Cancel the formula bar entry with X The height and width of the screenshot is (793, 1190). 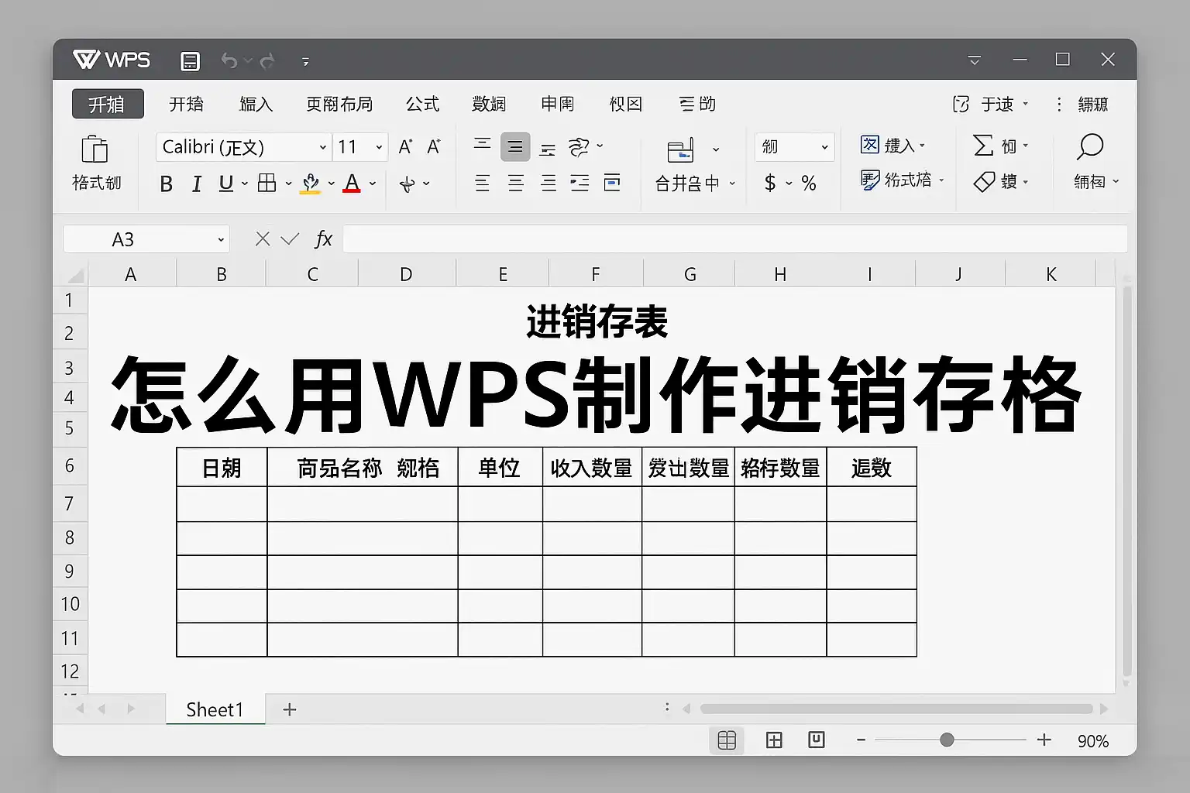pos(263,239)
